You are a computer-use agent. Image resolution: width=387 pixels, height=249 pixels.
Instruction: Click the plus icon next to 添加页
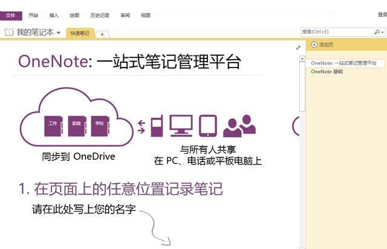pyautogui.click(x=314, y=45)
